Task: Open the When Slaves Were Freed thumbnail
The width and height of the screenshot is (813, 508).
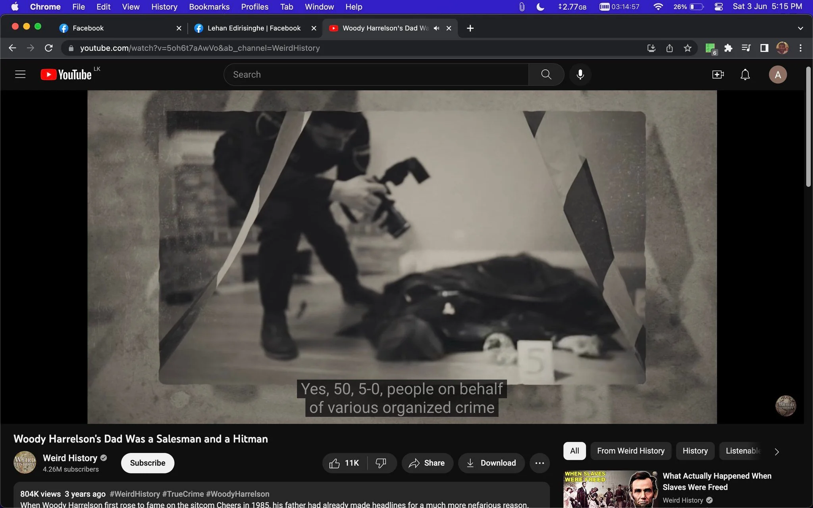Action: [611, 489]
